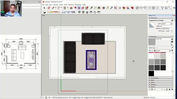Select the Offset tool

75,8
